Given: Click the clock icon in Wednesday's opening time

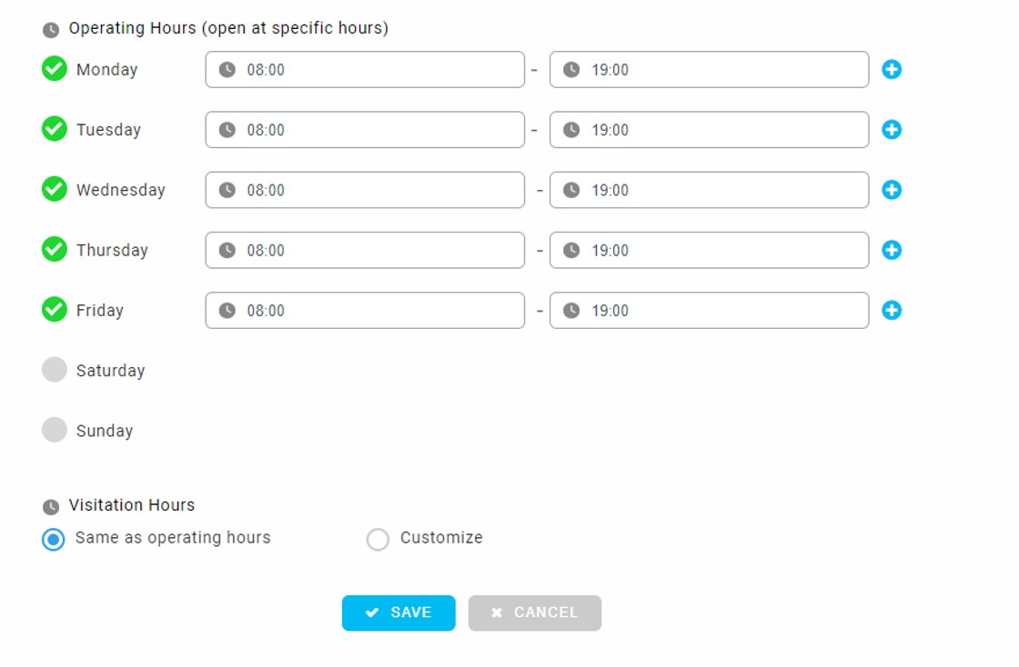Looking at the screenshot, I should (227, 190).
